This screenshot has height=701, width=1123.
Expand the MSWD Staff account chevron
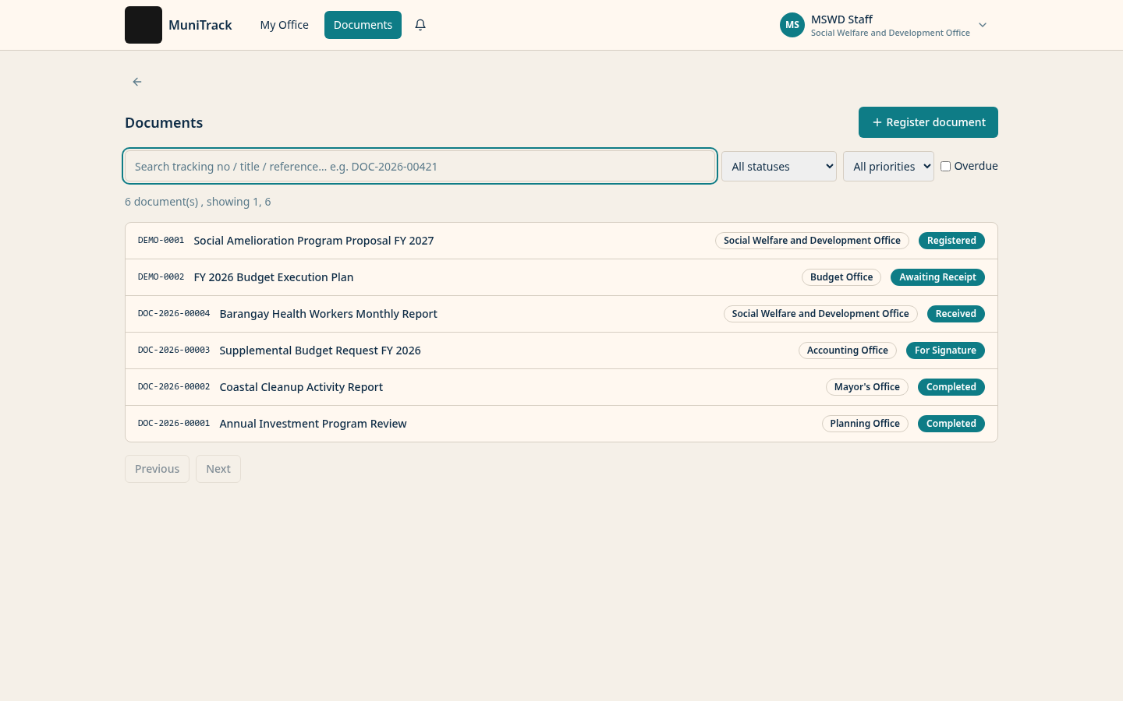983,25
